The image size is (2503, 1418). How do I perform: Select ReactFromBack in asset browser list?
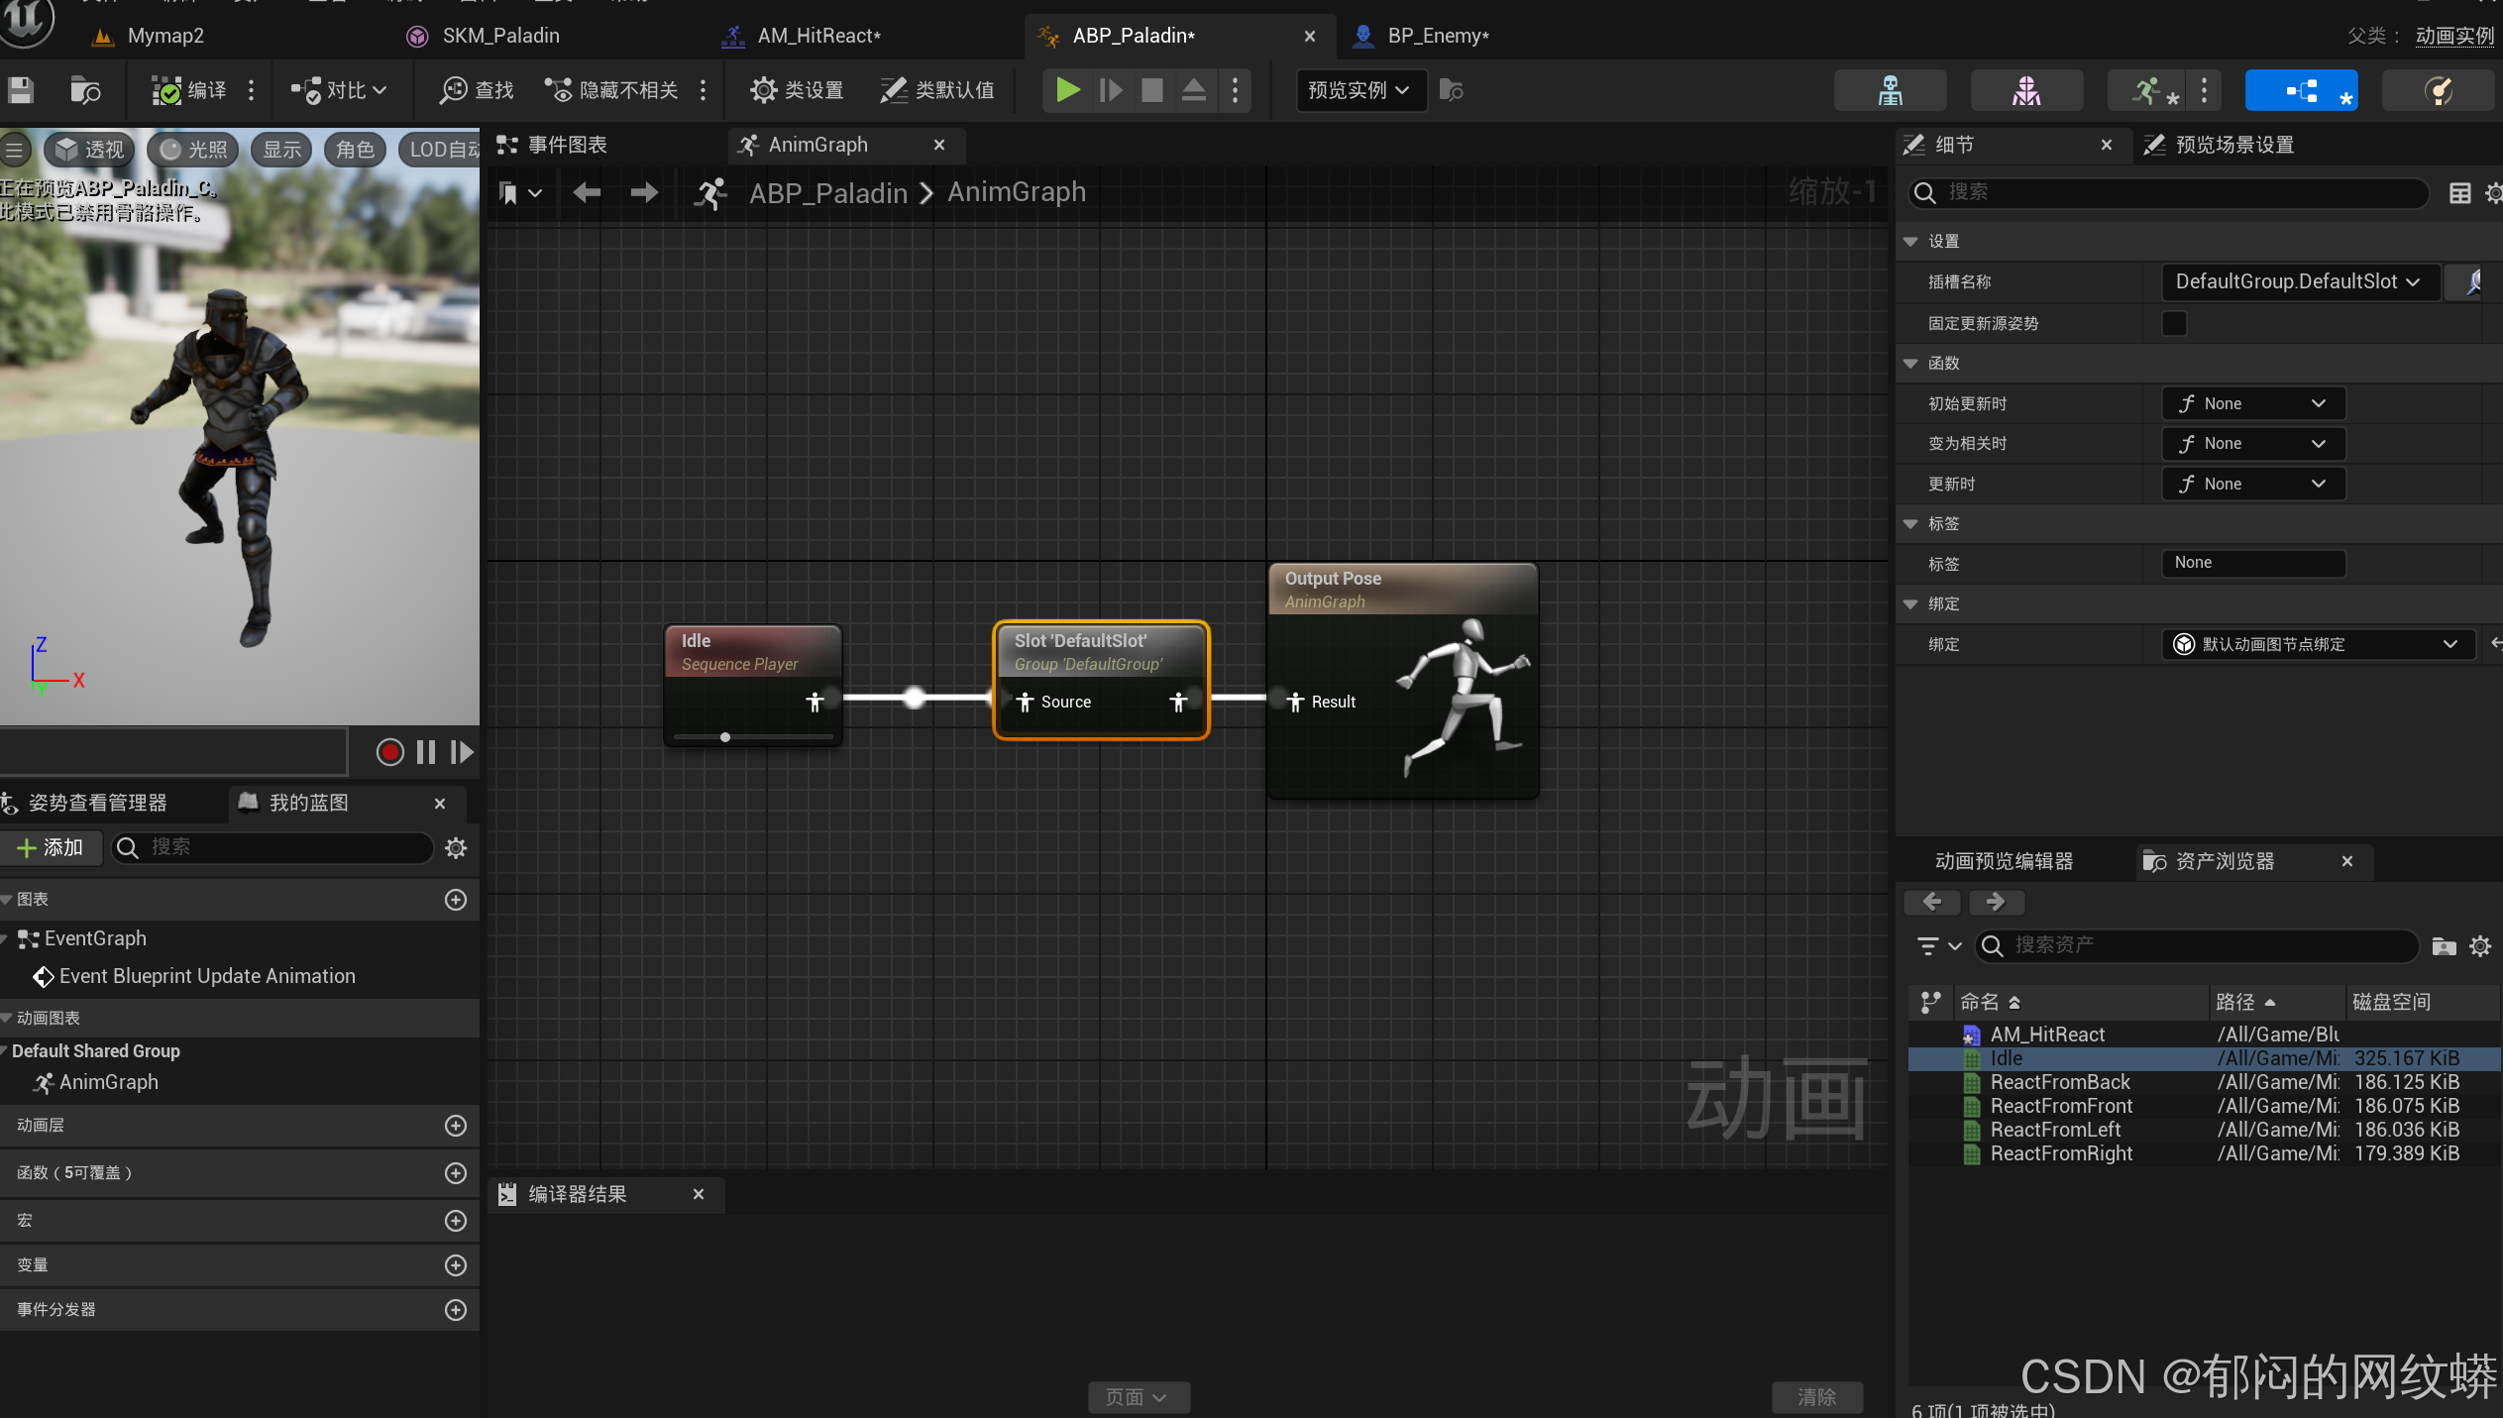pos(2059,1082)
